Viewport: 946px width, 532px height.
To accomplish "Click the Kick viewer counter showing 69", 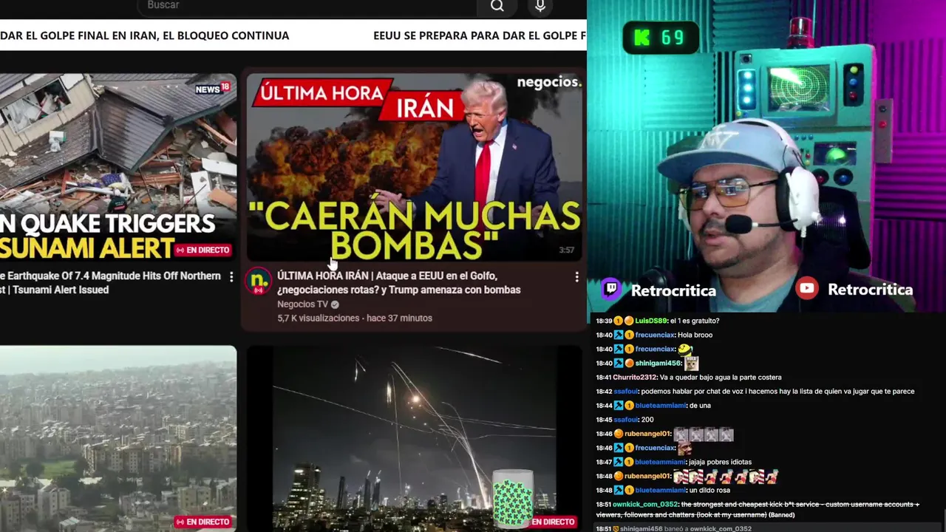I will [x=661, y=38].
